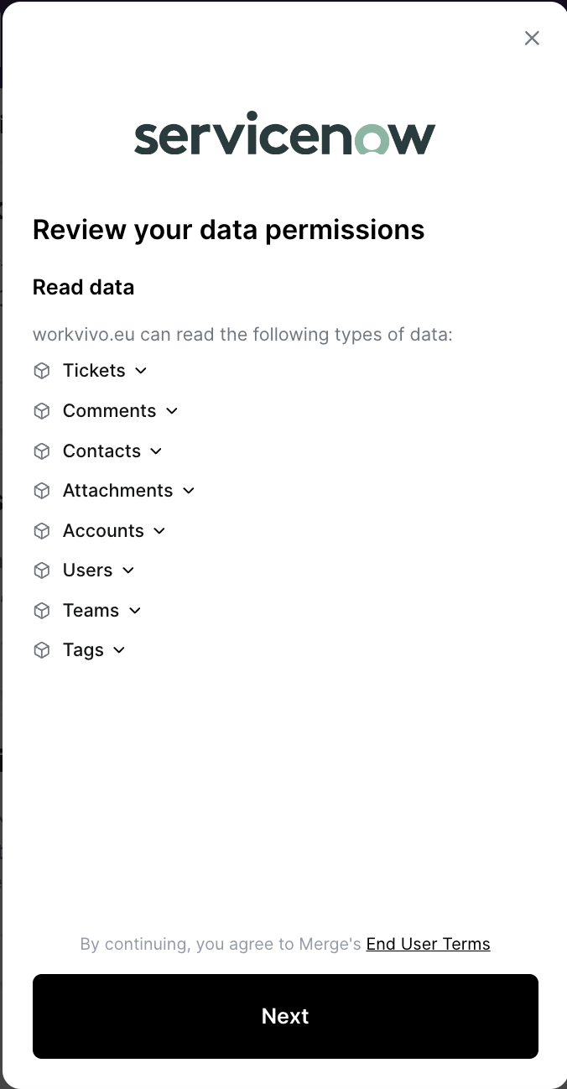Viewport: 567px width, 1089px height.
Task: Expand the Comments permission details
Action: coord(171,410)
